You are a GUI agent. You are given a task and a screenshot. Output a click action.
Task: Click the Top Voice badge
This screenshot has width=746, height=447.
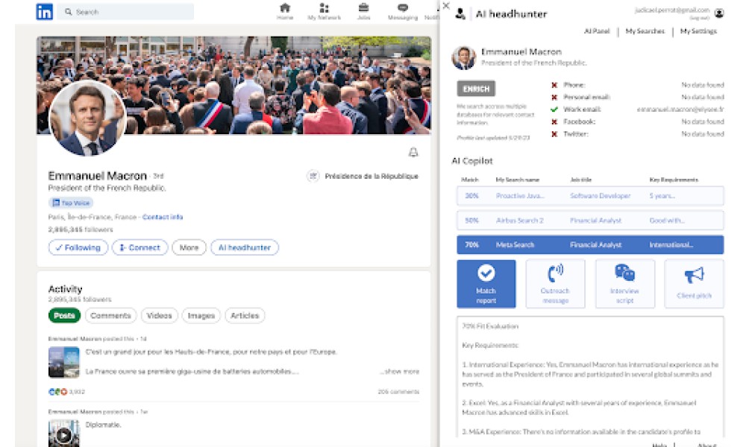coord(71,203)
